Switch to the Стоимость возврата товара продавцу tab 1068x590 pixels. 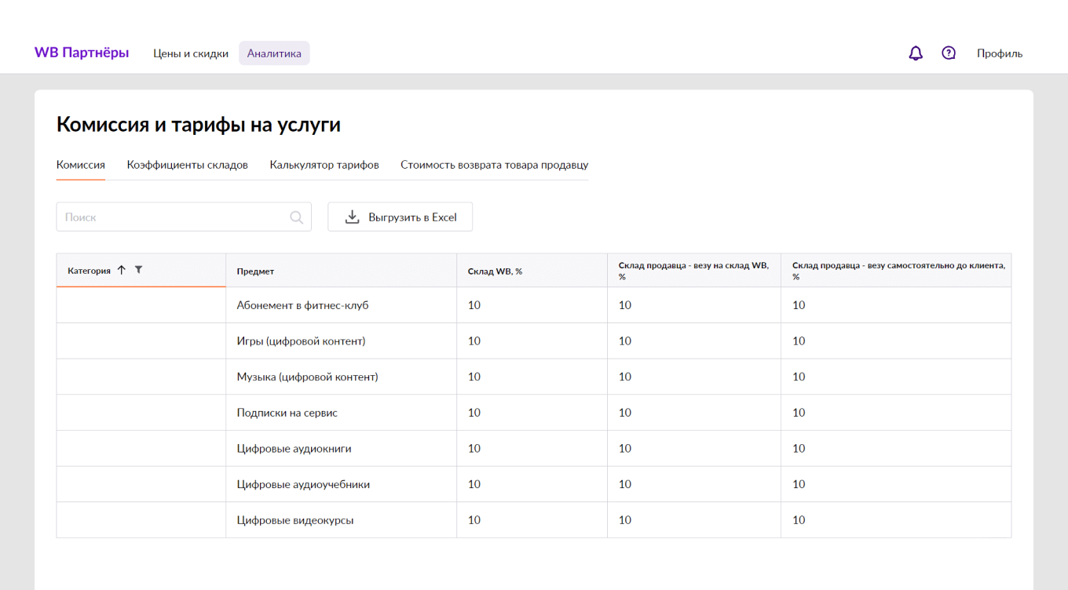pos(493,165)
